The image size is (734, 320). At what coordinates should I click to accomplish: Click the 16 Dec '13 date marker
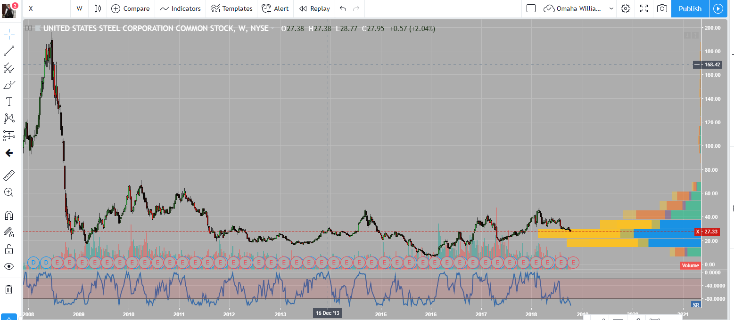(328, 313)
